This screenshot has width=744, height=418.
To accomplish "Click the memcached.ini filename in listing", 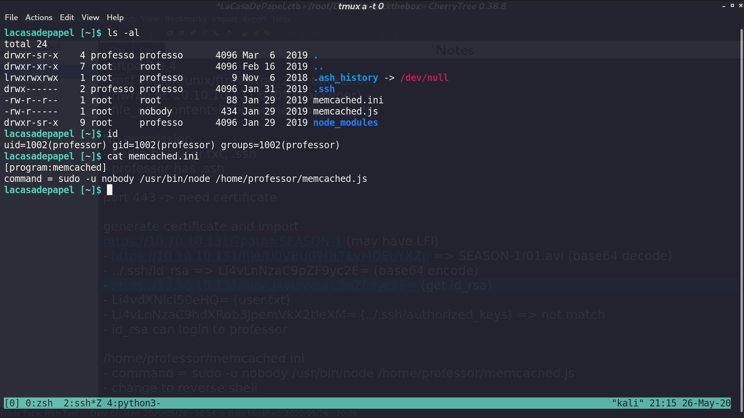I will (x=348, y=100).
